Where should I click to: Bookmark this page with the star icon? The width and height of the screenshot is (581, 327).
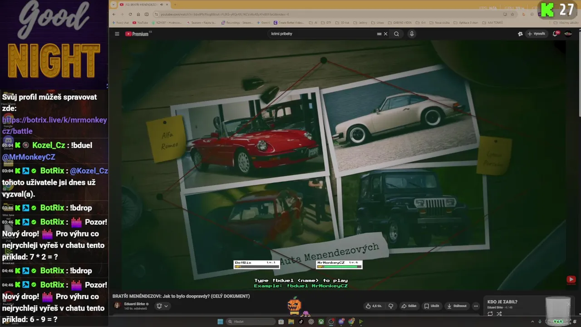pos(512,14)
